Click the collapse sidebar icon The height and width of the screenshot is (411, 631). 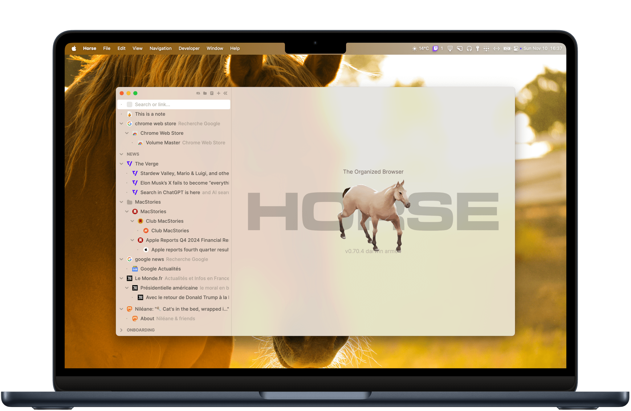coord(225,93)
